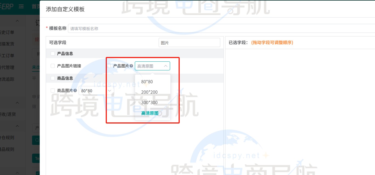The image size is (375, 175).
Task: Click the 图片 search box above the field list
Action: tap(189, 42)
